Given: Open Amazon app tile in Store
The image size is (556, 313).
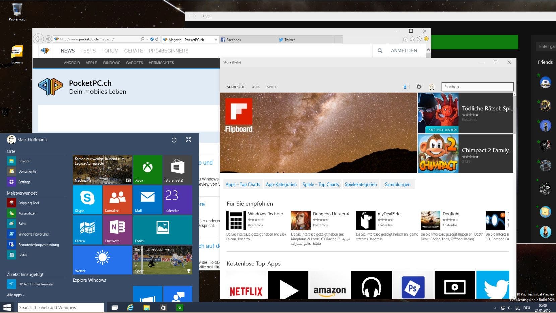Looking at the screenshot, I should (x=329, y=284).
